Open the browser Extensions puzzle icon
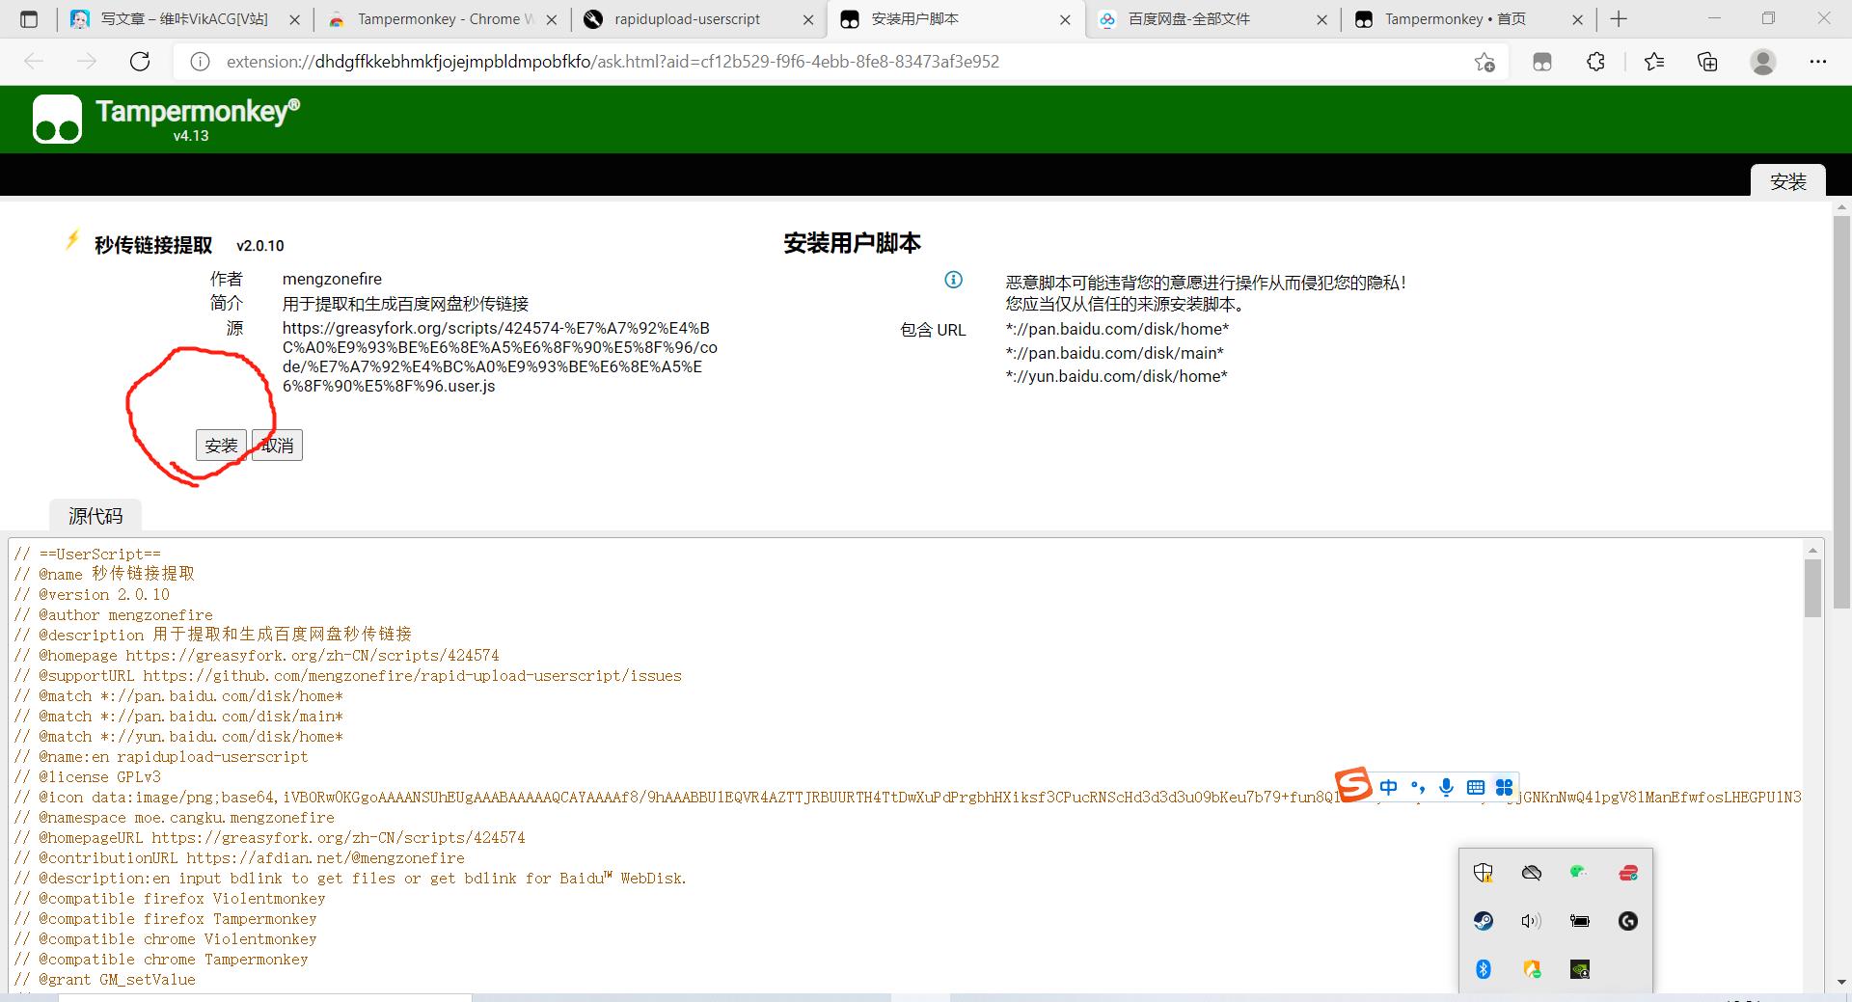This screenshot has height=1002, width=1852. (1595, 62)
